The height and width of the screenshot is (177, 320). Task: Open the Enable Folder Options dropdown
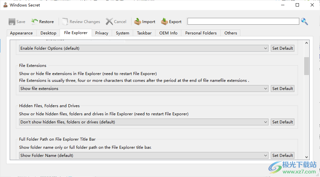[x=144, y=48]
